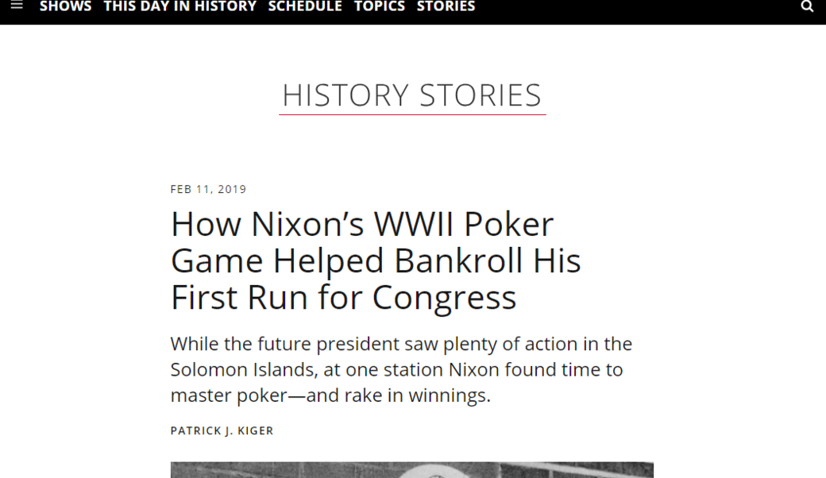This screenshot has height=478, width=826.
Task: View author PATRICK J. KIGER's profile
Action: pyautogui.click(x=222, y=430)
